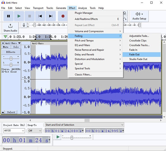Click the red Record button
Viewport: 166px width, 151px height.
[63, 16]
